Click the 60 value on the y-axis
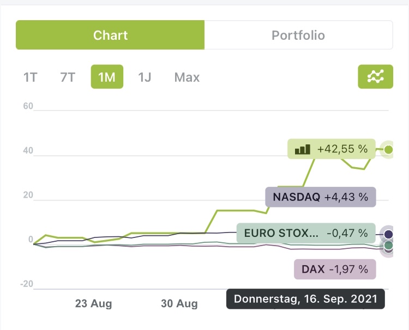The width and height of the screenshot is (409, 330). point(28,106)
